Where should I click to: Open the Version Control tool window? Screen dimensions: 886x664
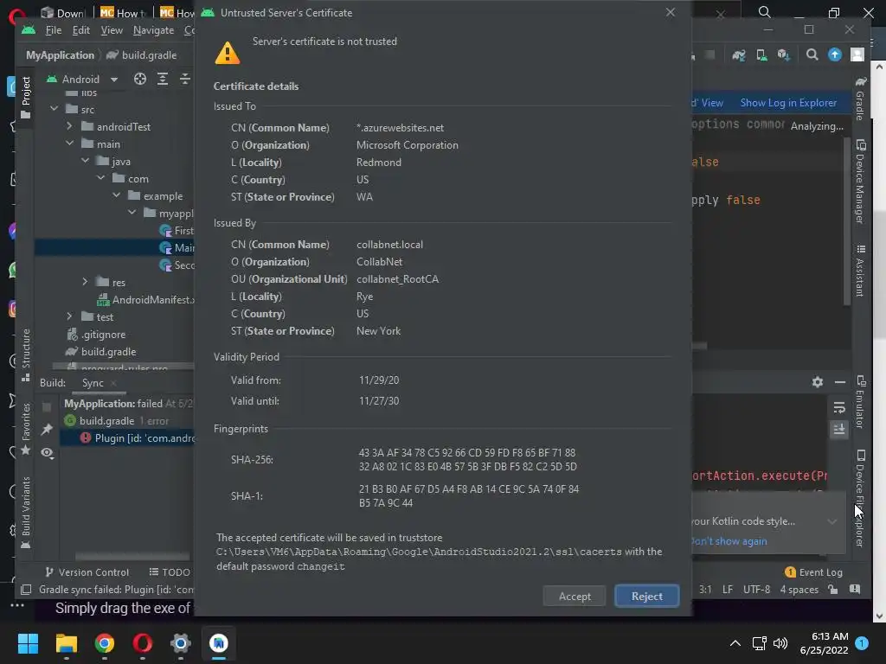87,572
